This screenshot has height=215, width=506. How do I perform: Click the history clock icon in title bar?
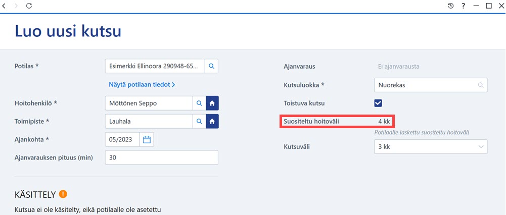(x=451, y=6)
